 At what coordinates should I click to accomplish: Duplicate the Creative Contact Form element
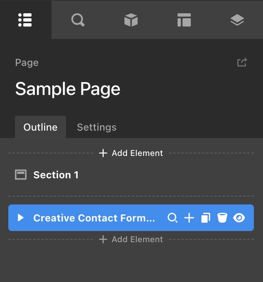[x=206, y=218]
